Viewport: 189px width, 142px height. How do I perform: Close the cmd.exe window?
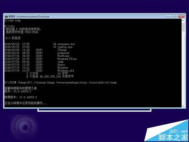181,16
